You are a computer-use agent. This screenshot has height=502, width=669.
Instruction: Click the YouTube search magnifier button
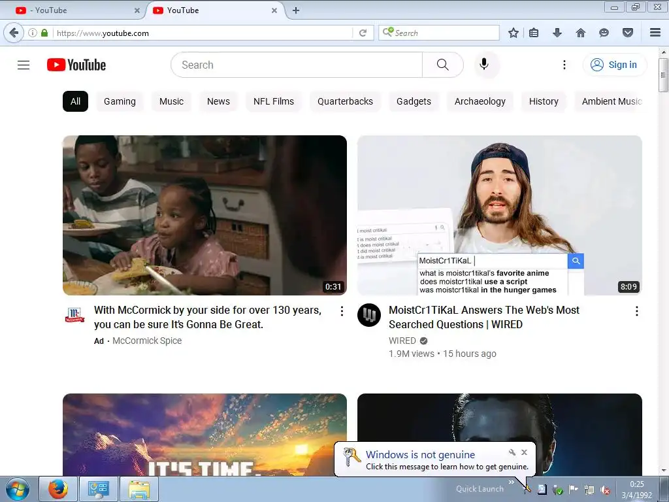click(x=443, y=65)
